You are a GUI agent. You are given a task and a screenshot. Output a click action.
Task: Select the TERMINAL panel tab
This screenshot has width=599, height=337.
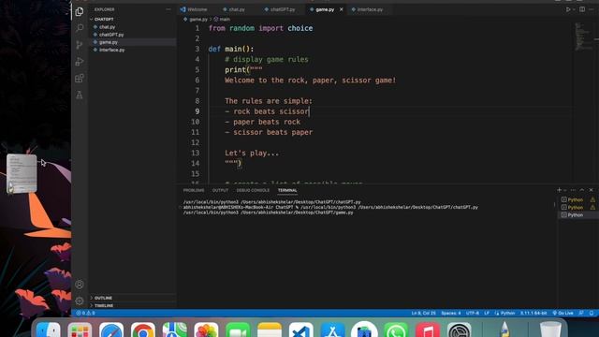(x=287, y=190)
